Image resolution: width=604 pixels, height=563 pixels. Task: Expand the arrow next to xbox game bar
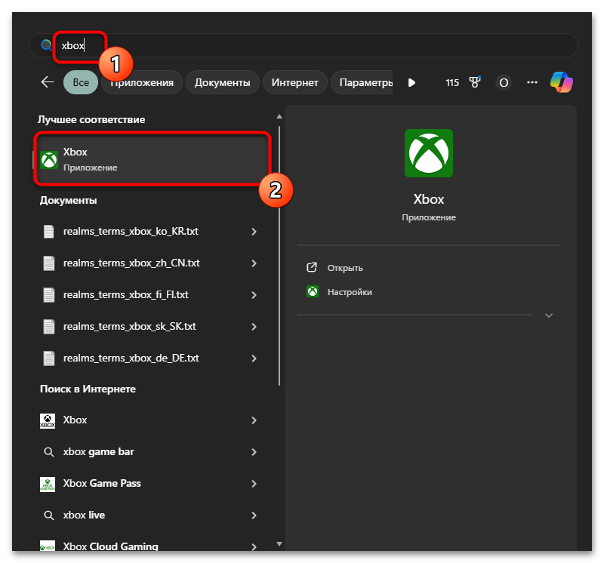click(x=254, y=452)
